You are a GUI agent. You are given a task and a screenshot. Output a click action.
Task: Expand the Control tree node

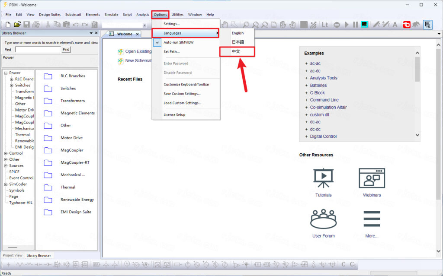click(6, 153)
